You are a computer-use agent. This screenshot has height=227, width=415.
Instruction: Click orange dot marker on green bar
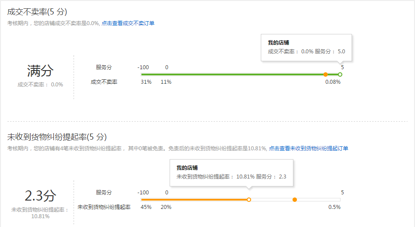click(x=326, y=74)
